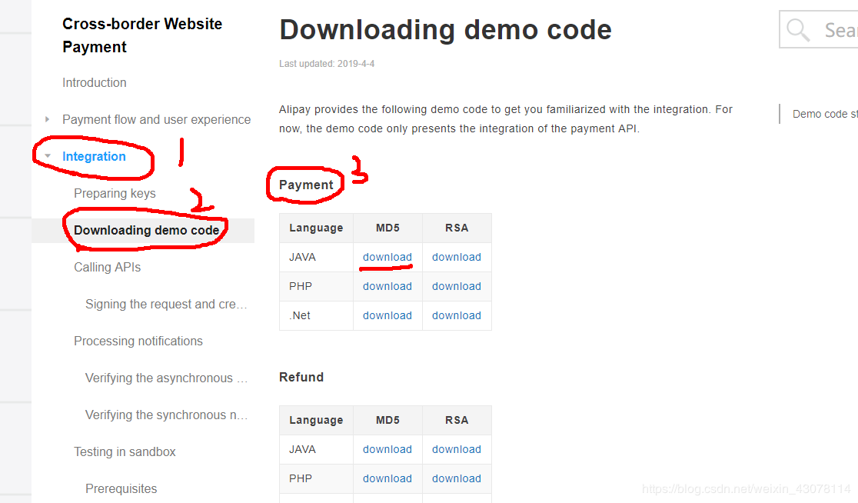The image size is (858, 503).
Task: Download Refund PHP MD5 demo
Action: [387, 478]
